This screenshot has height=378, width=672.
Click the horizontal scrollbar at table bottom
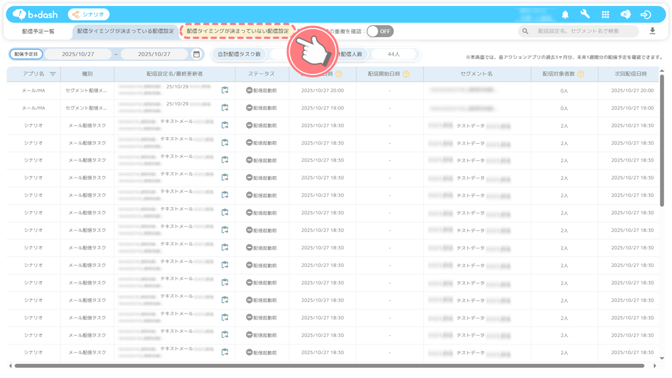point(329,366)
